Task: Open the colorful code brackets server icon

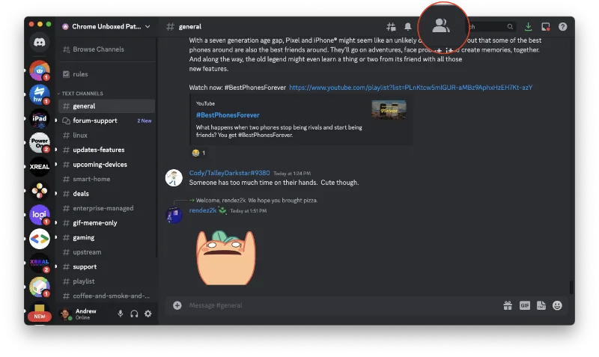Action: click(40, 239)
